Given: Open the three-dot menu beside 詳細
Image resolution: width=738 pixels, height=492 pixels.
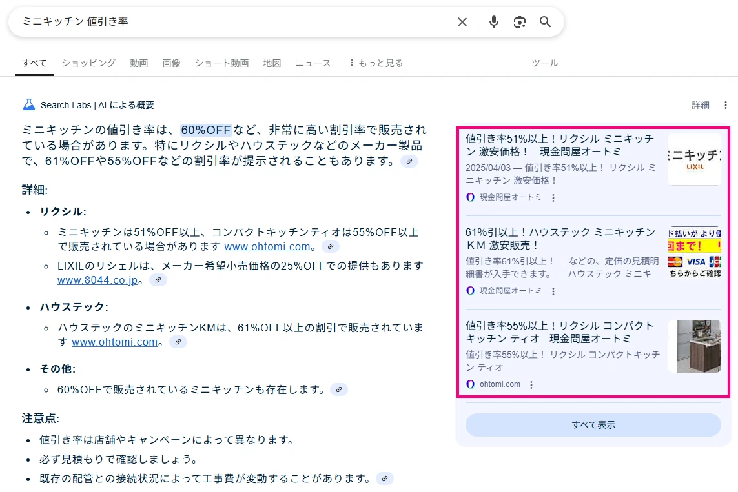Looking at the screenshot, I should 725,105.
